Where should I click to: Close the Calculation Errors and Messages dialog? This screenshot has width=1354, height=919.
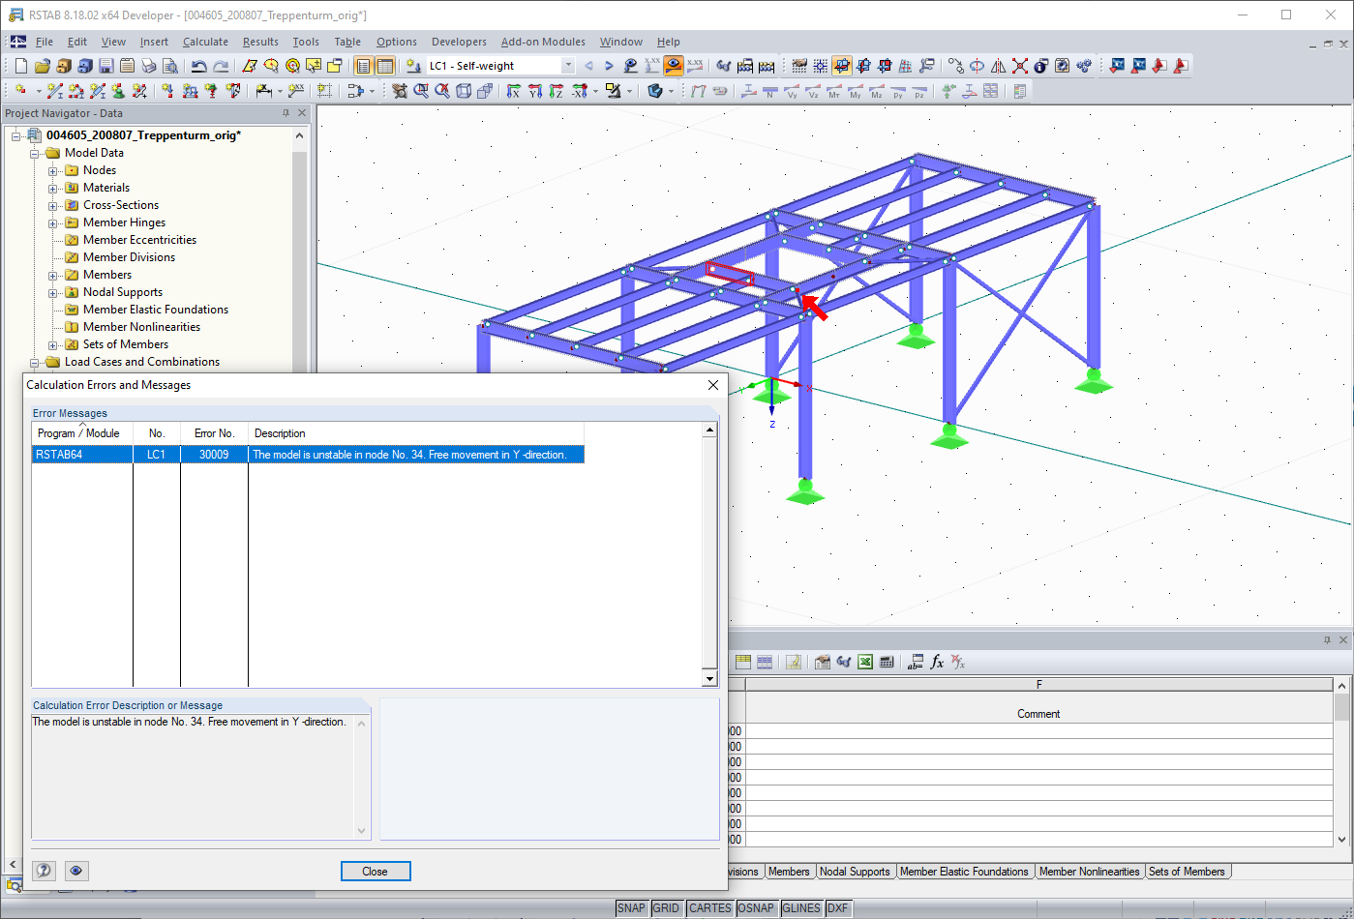pyautogui.click(x=713, y=385)
